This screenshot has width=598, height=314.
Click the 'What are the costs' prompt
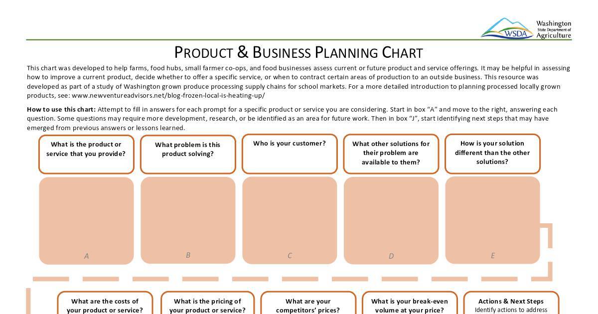(x=105, y=303)
